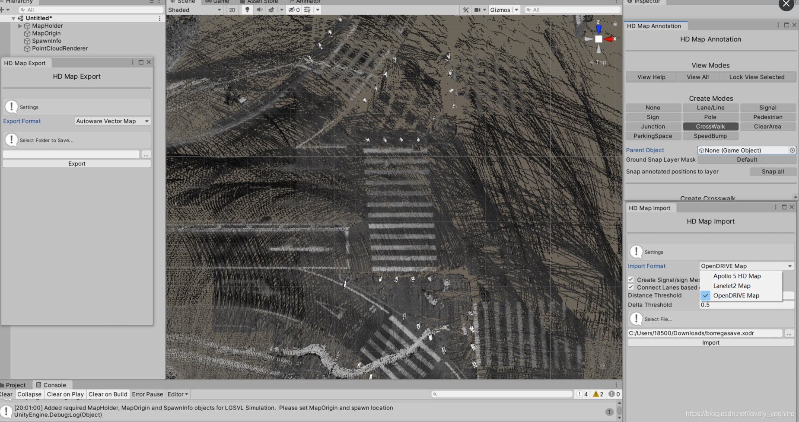The image size is (799, 422).
Task: Close the overlay X button top right
Action: coord(786,4)
